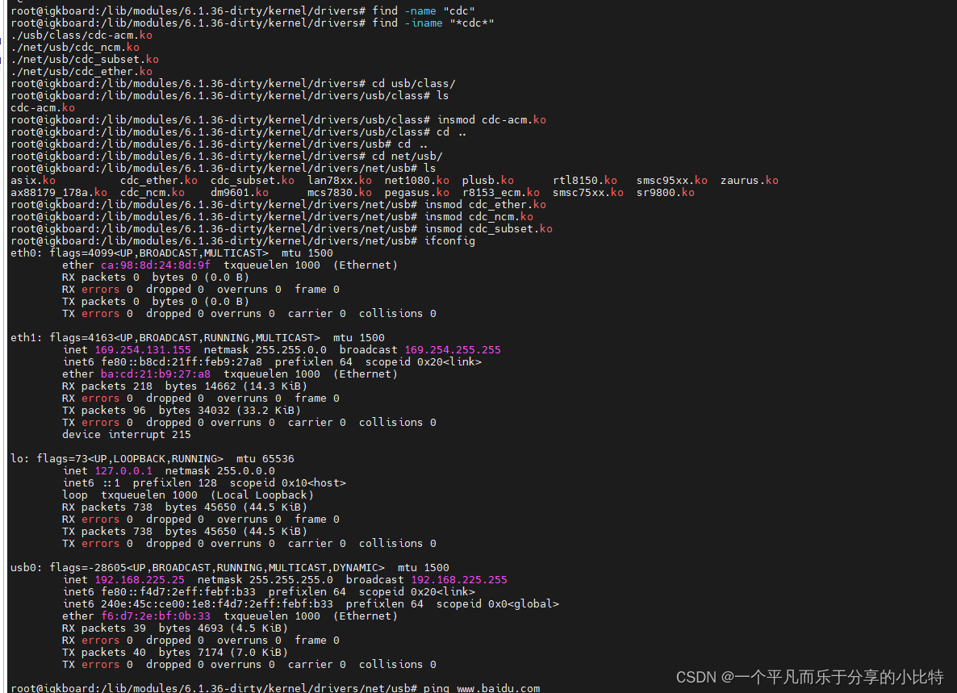Viewport: 957px width, 693px height.
Task: Click the 'insmod cdc_subset.ko' command
Action: coord(489,229)
